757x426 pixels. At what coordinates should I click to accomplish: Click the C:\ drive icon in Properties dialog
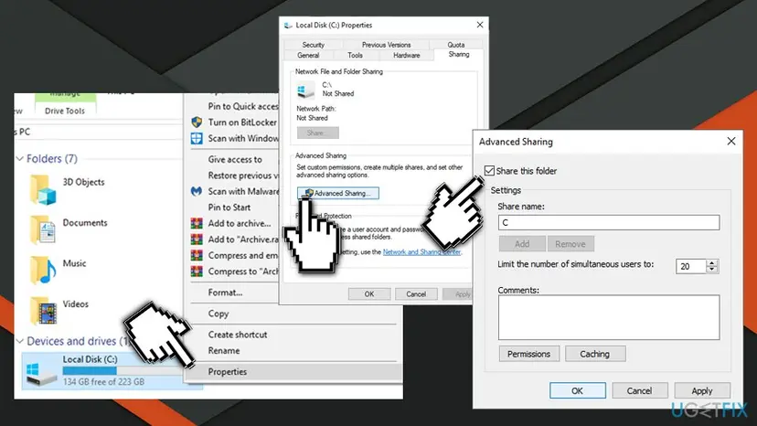[x=305, y=91]
